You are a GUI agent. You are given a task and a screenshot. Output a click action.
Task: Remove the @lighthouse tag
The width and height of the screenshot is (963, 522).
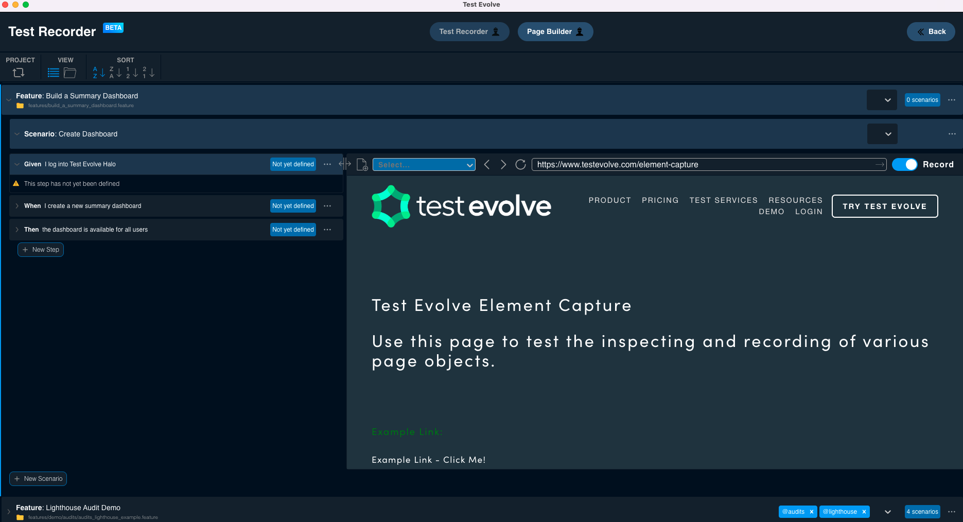coord(864,512)
